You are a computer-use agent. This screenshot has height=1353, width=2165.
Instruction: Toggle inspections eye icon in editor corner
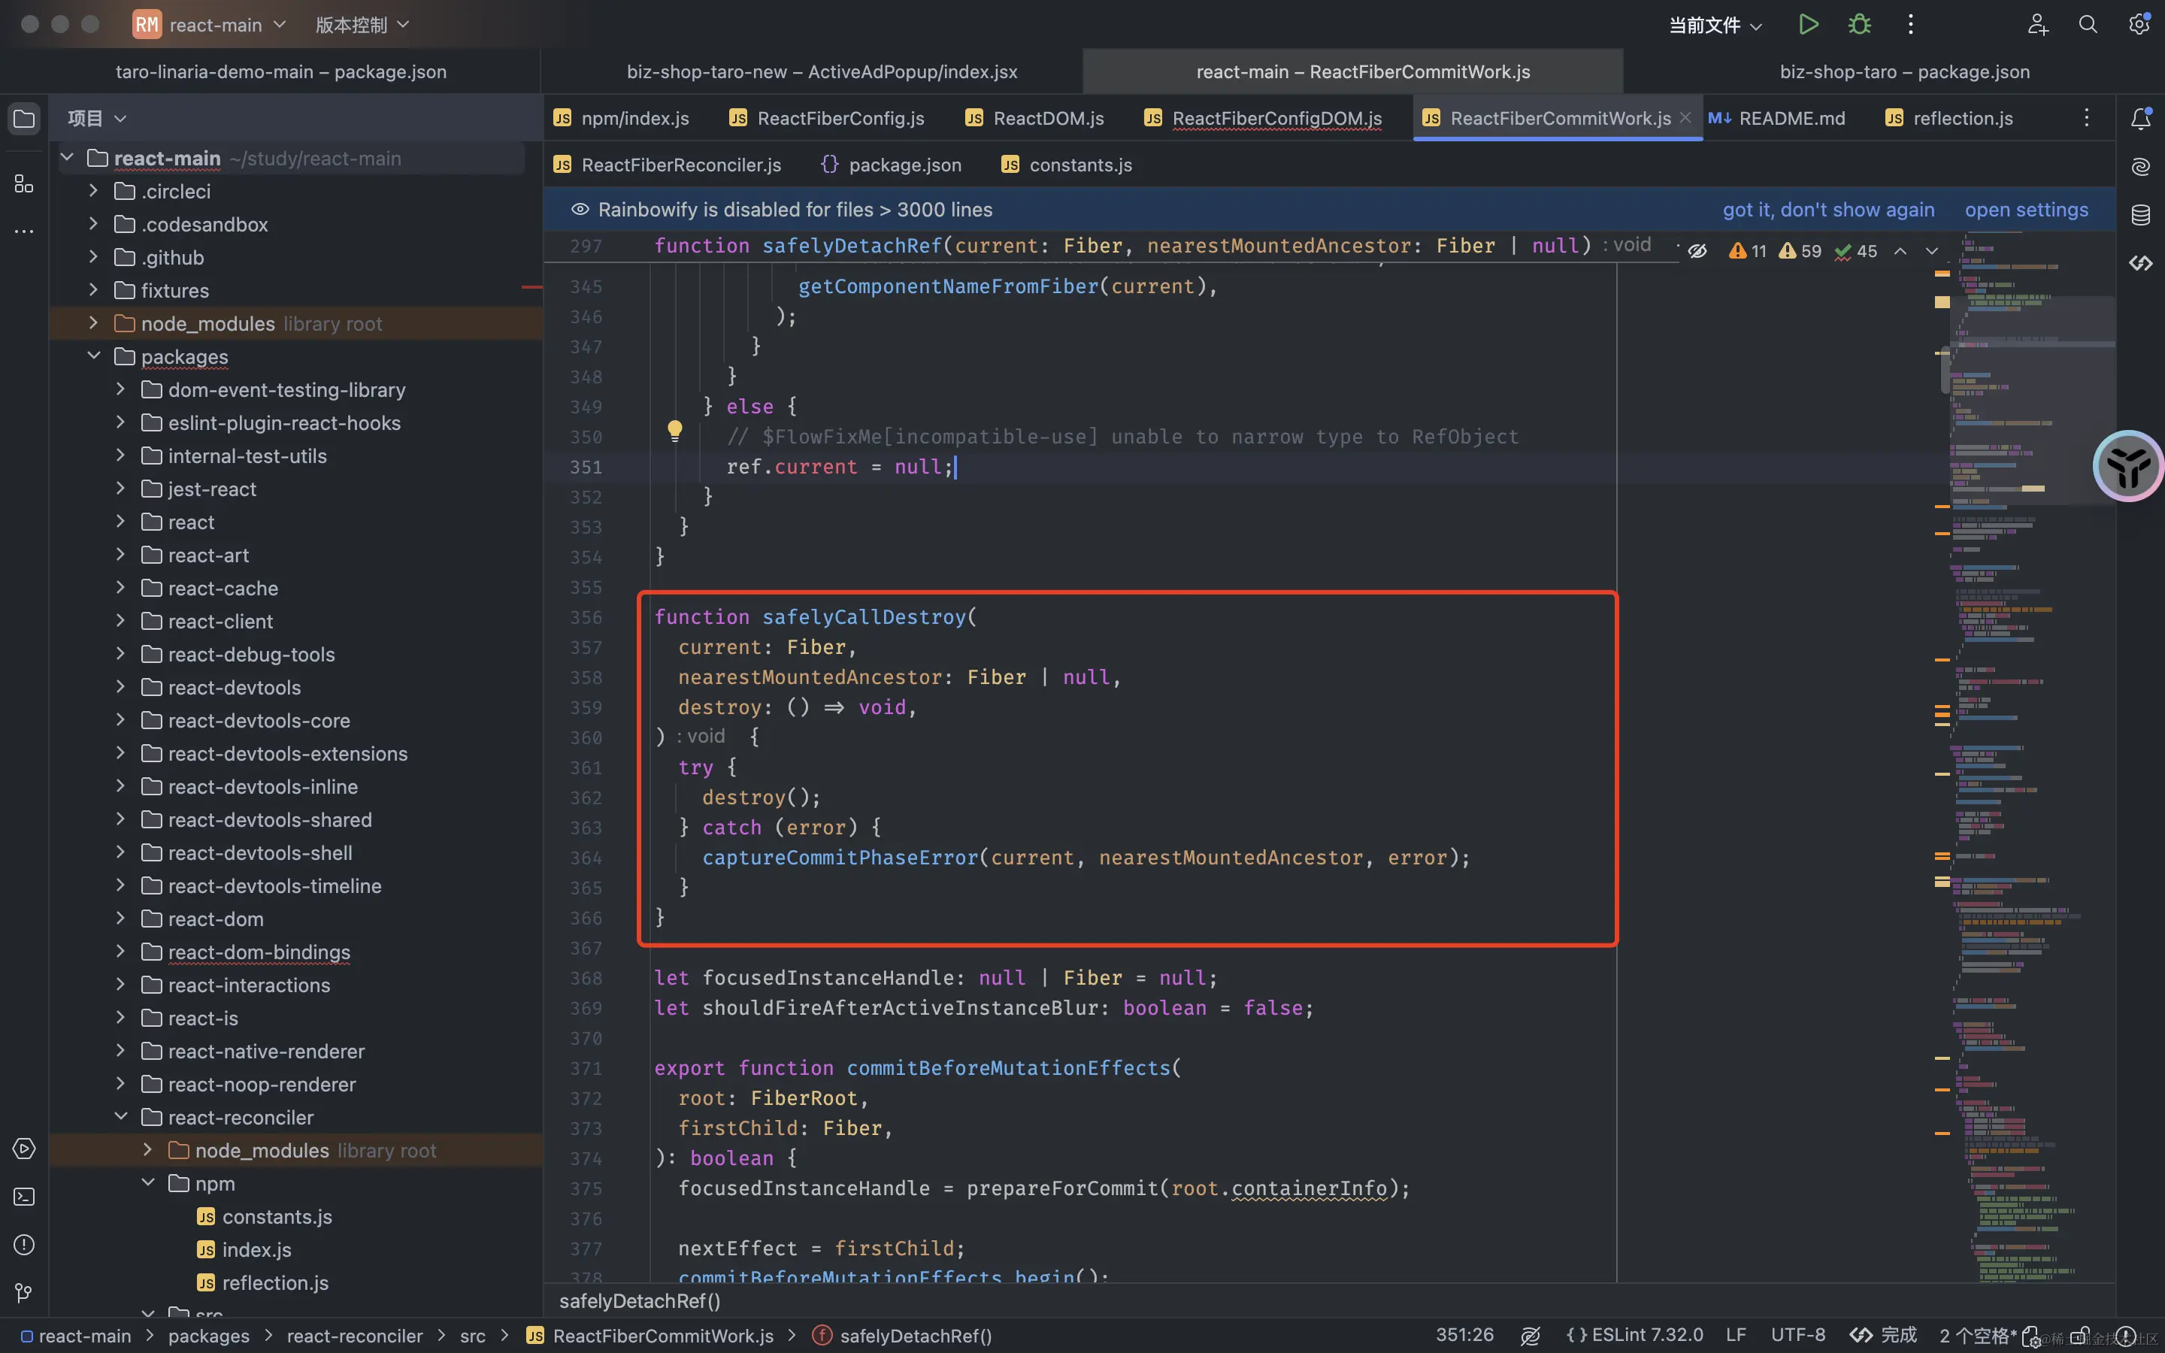pyautogui.click(x=1697, y=252)
